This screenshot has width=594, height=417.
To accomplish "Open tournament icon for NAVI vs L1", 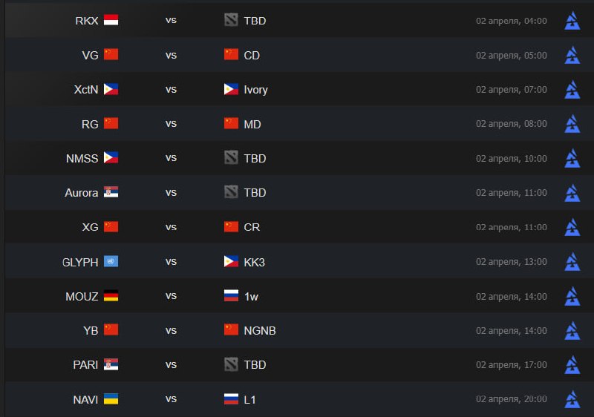I will (572, 399).
